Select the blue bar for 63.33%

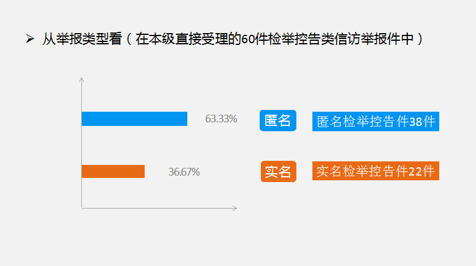click(134, 119)
